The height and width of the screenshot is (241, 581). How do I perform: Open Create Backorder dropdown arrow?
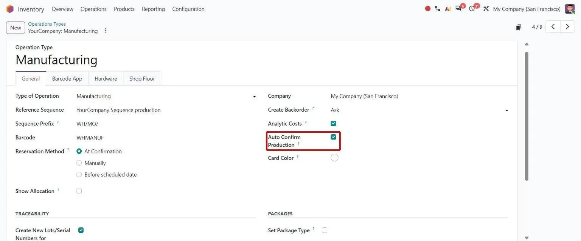point(507,111)
